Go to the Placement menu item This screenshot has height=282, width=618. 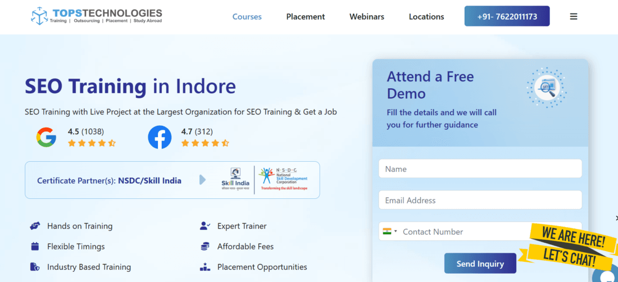(306, 16)
